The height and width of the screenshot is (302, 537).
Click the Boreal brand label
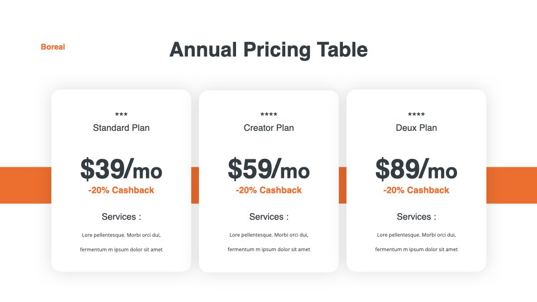[53, 47]
